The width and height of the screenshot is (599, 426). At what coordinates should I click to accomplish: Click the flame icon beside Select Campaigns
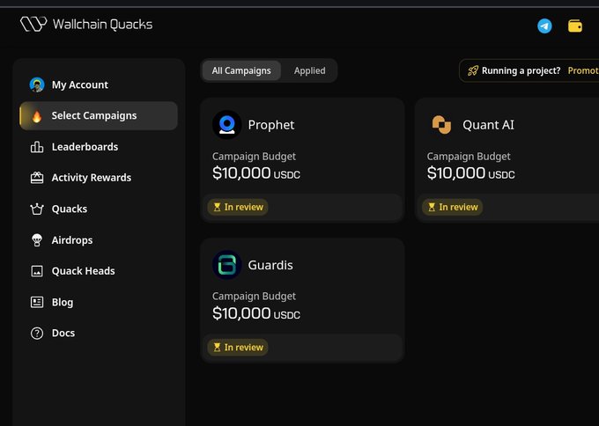(x=37, y=115)
